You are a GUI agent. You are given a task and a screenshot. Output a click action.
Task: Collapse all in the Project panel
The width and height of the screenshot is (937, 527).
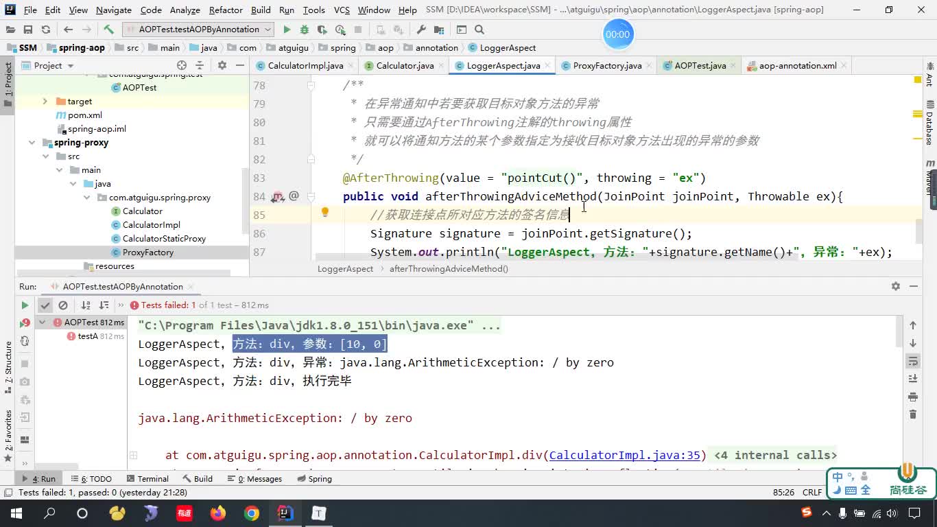pos(200,65)
